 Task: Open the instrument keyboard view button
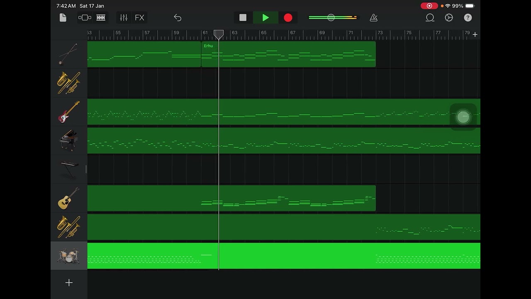click(x=101, y=17)
